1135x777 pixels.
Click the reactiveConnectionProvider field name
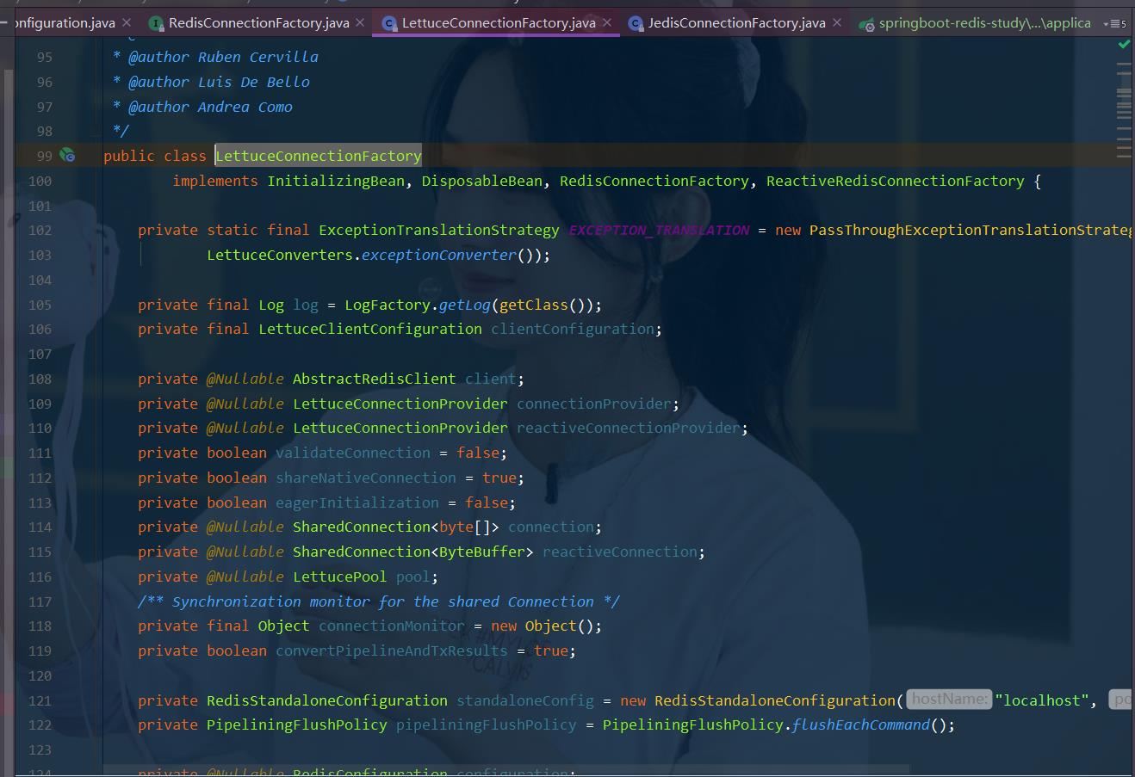click(629, 428)
